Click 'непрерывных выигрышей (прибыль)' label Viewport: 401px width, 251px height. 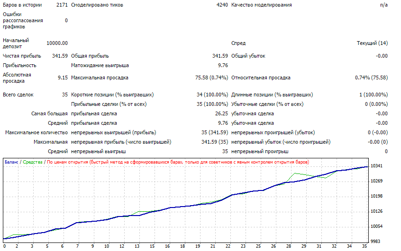(x=113, y=132)
